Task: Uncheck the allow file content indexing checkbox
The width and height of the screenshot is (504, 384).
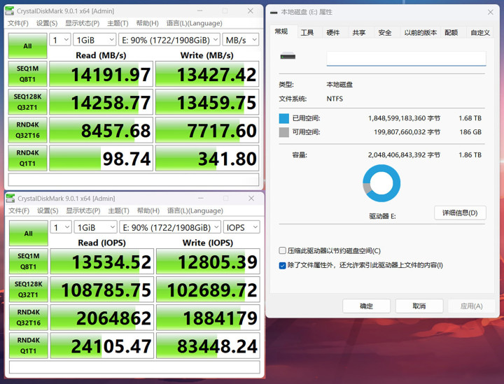Action: [x=283, y=265]
